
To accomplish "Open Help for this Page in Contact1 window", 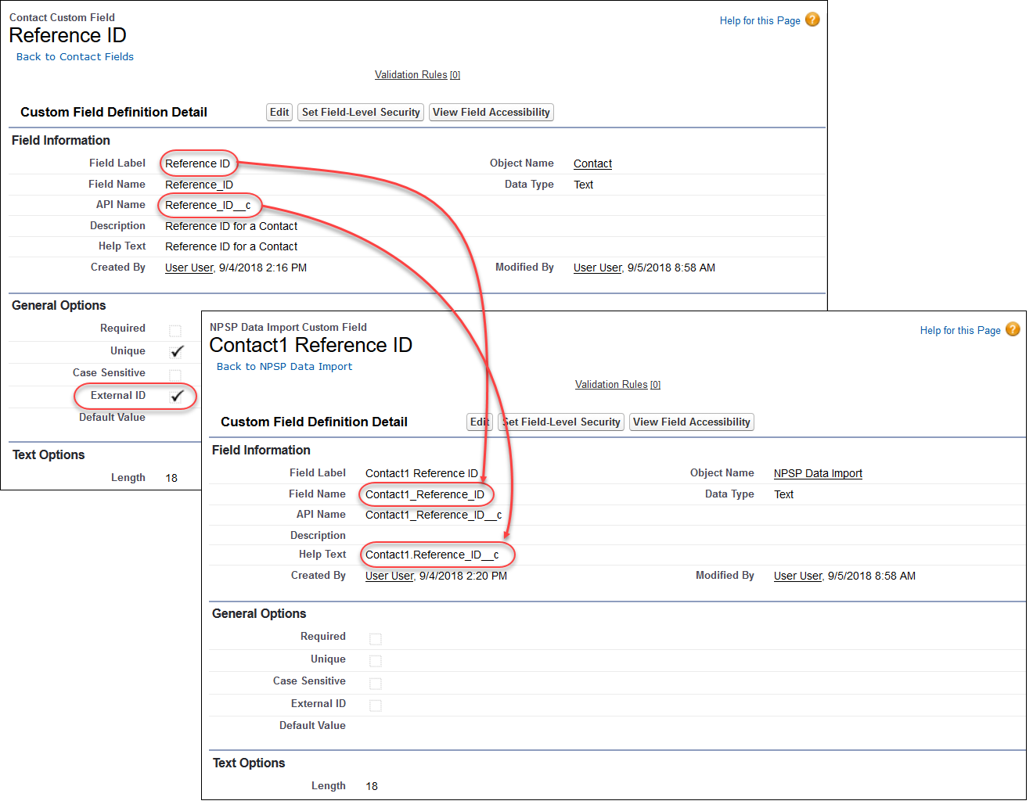I will tap(960, 330).
